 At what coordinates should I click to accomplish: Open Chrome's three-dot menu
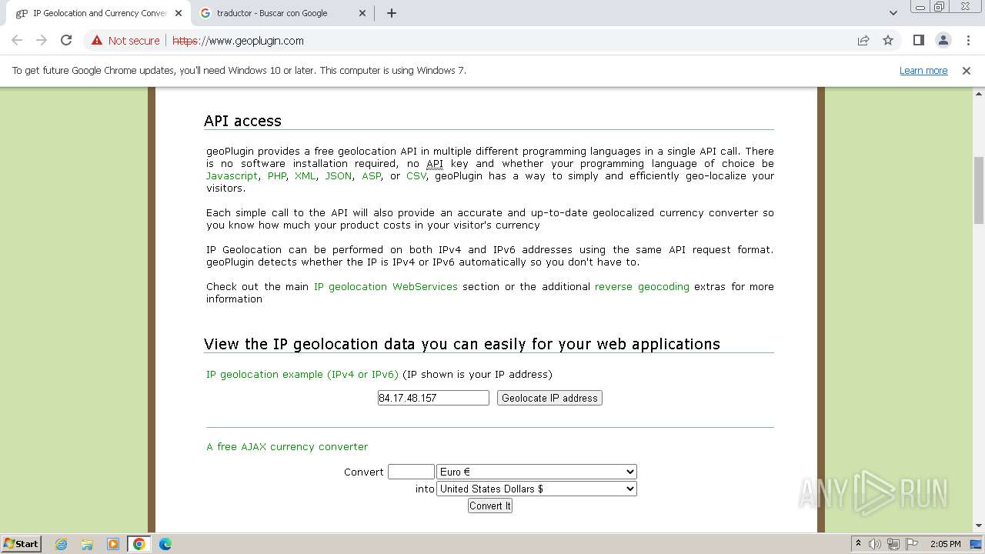click(x=968, y=41)
